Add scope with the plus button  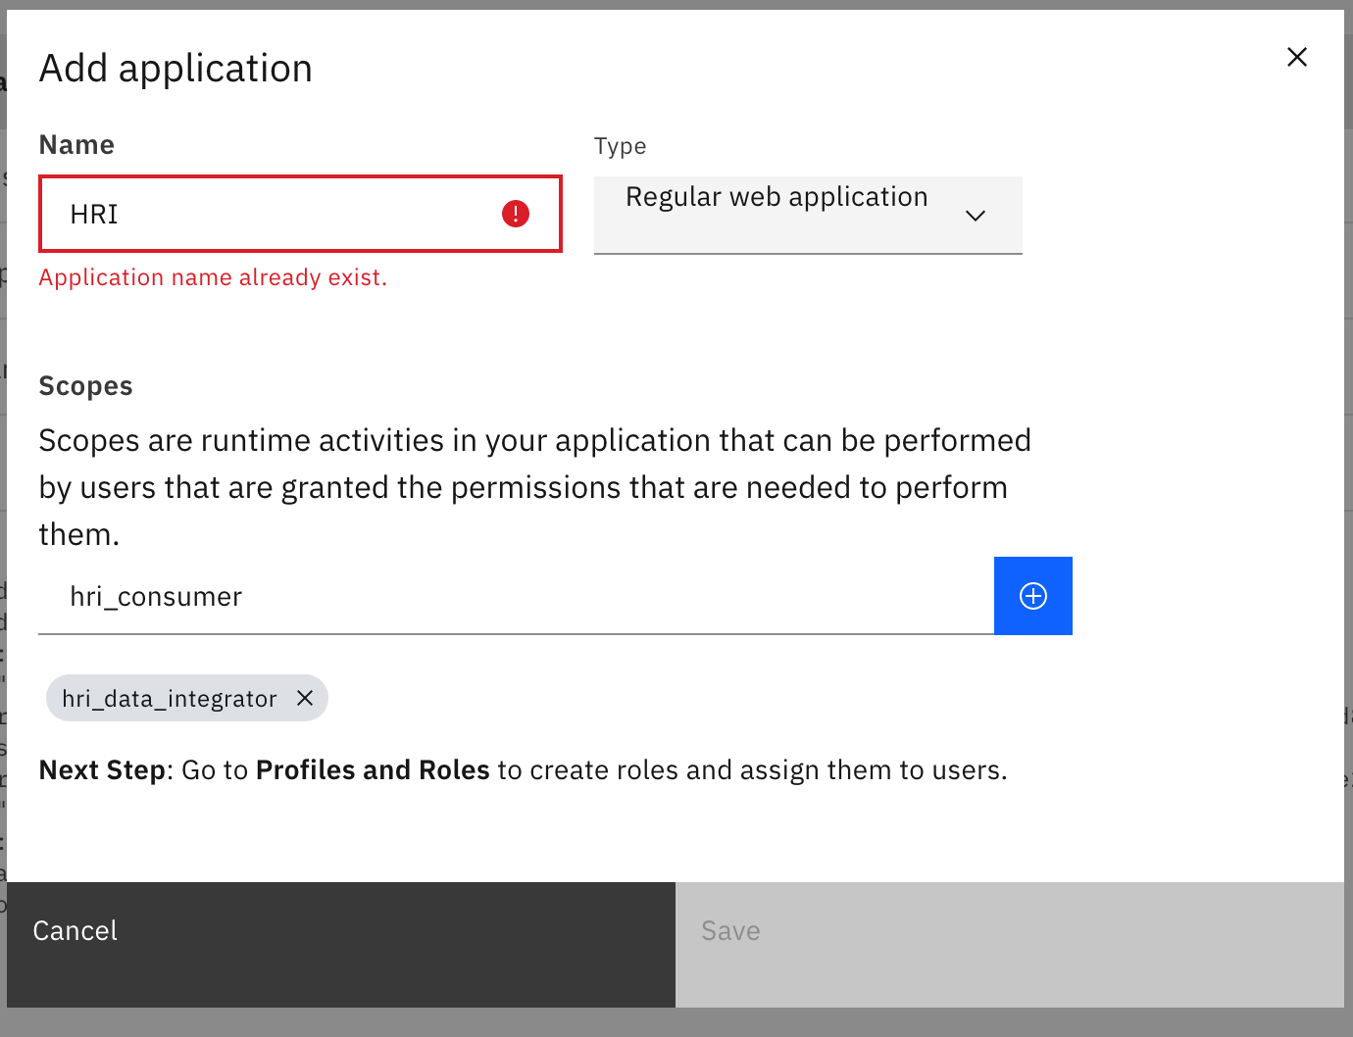(x=1033, y=596)
